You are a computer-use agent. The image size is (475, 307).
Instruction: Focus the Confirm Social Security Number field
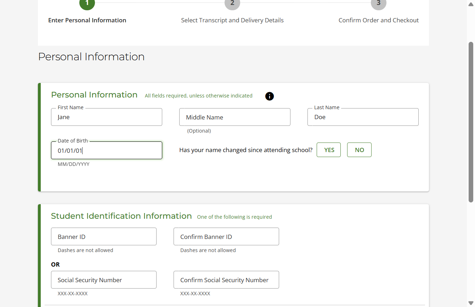[226, 280]
